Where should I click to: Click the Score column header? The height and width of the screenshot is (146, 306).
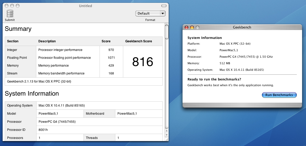[106, 41]
